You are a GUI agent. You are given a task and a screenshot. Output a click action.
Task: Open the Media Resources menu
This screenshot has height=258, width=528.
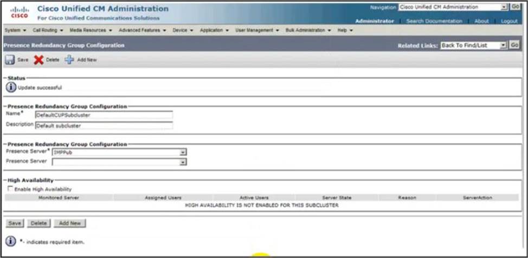click(x=91, y=30)
